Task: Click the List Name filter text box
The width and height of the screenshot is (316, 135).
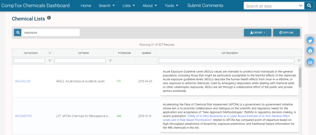Action: click(x=80, y=61)
